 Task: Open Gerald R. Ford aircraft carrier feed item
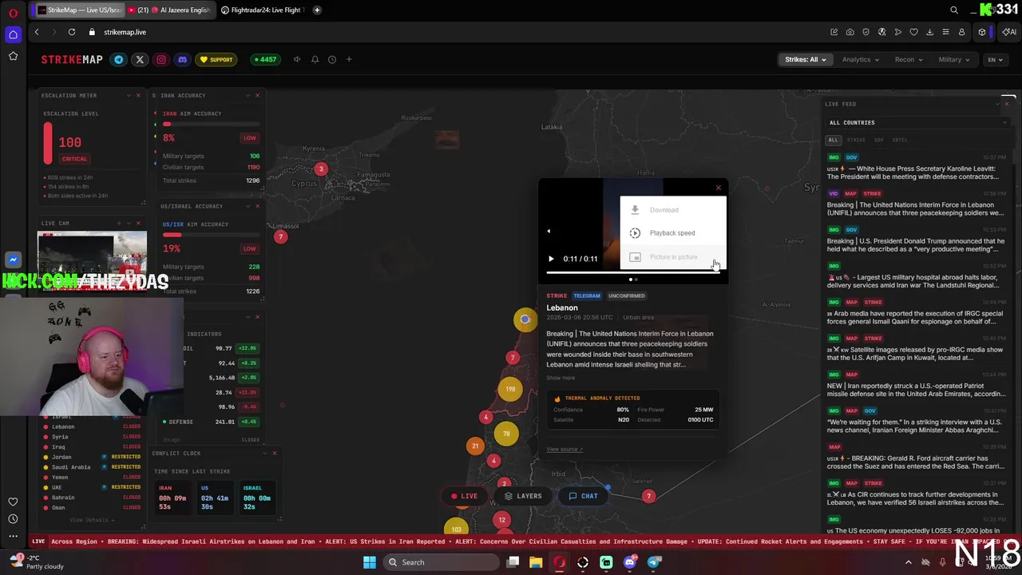coord(916,458)
